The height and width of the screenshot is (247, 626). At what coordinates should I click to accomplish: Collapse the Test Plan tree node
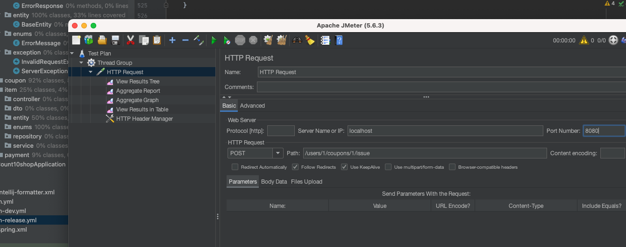tap(71, 53)
